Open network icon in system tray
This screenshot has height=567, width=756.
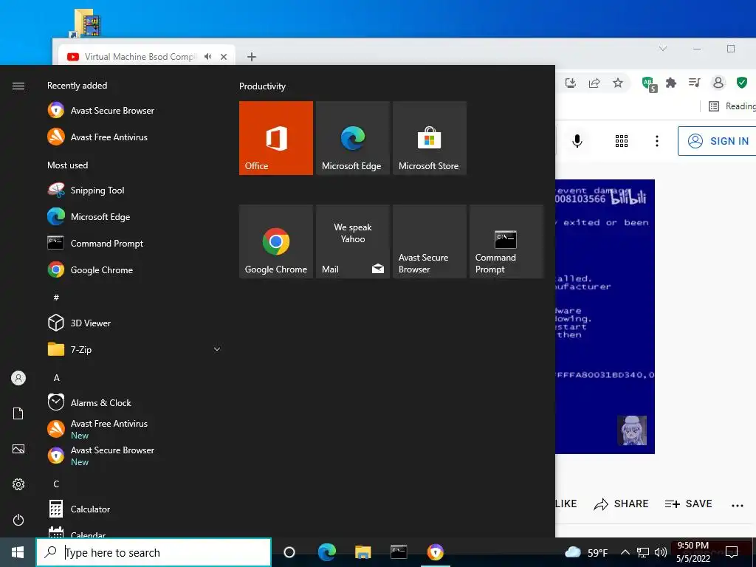(x=643, y=552)
